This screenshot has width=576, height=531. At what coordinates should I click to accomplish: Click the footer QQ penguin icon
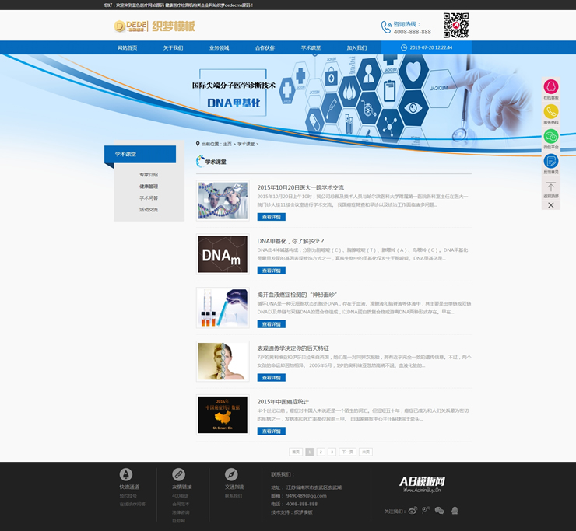tap(455, 510)
